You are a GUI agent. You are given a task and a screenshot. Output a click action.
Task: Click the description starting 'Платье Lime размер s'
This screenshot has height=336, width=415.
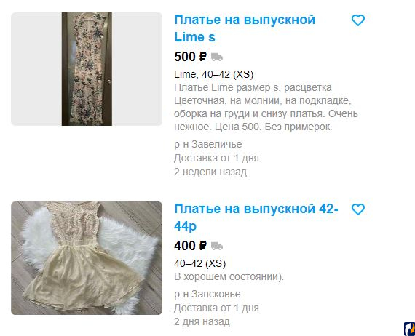pyautogui.click(x=266, y=107)
